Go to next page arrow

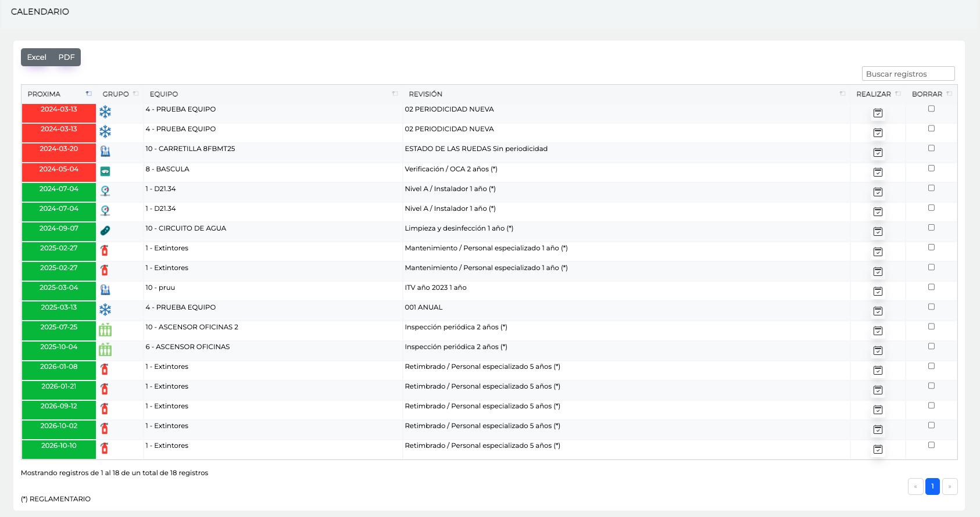(950, 486)
